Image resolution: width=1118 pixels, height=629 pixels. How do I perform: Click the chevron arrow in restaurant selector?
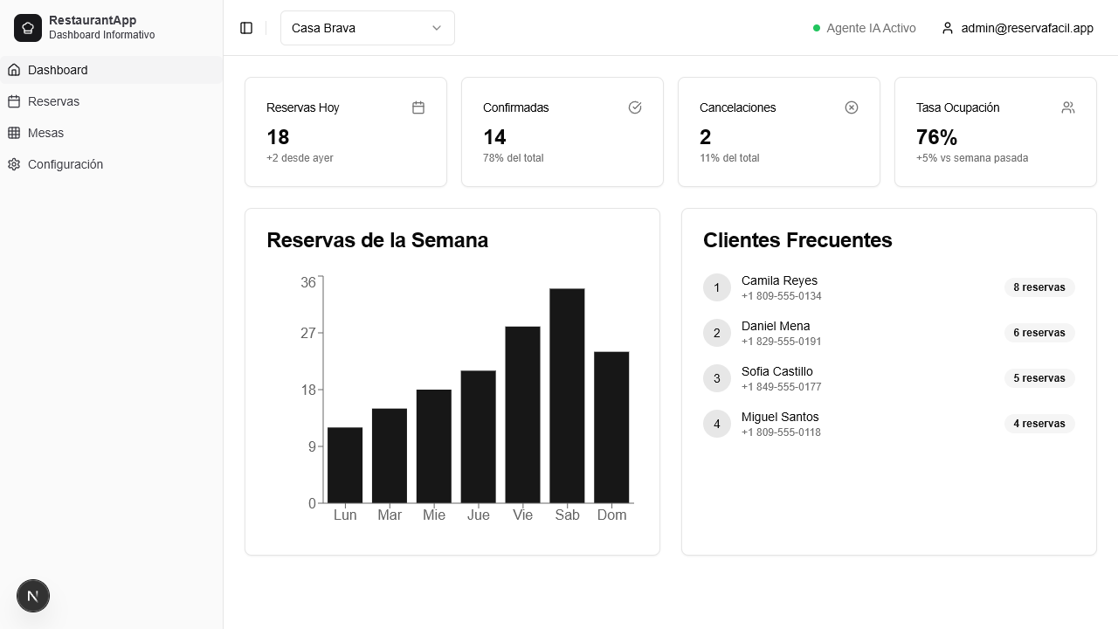[x=437, y=28]
